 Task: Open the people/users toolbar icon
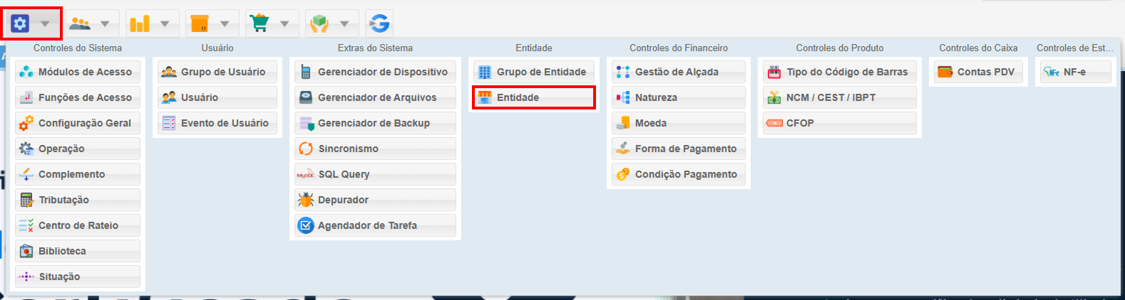[x=80, y=23]
